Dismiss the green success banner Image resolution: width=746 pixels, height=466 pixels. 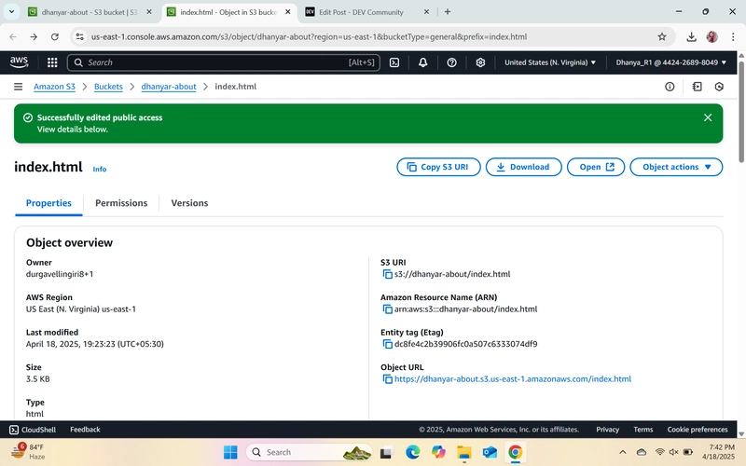click(708, 117)
